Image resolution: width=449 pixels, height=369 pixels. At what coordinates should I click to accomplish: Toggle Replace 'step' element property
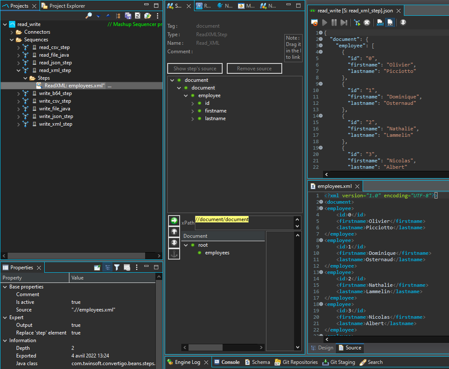pos(76,332)
